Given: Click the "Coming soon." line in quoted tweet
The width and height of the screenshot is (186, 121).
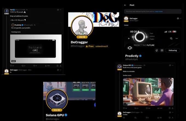Looking at the screenshot, I should click(x=16, y=32).
